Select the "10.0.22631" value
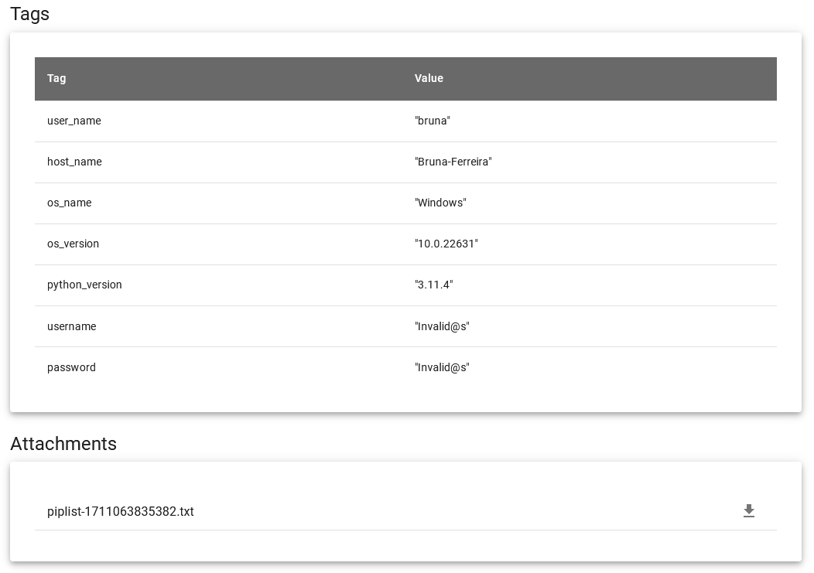 [x=446, y=244]
